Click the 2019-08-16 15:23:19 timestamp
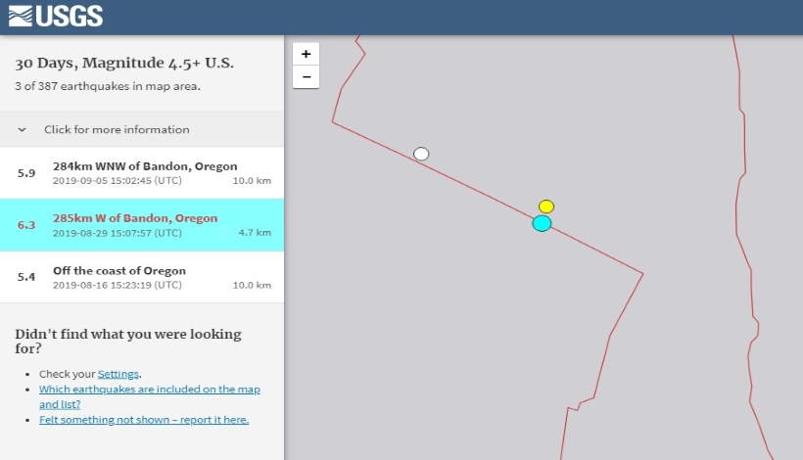The height and width of the screenshot is (460, 803). pos(117,285)
